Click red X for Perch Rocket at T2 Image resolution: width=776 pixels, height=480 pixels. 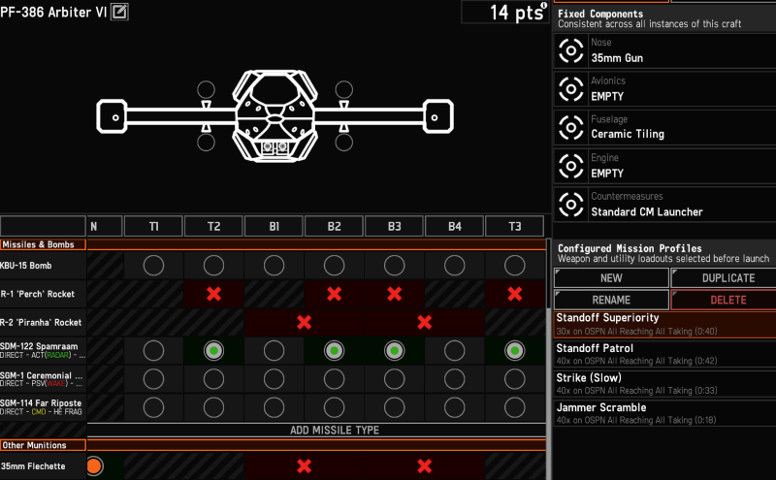(213, 294)
